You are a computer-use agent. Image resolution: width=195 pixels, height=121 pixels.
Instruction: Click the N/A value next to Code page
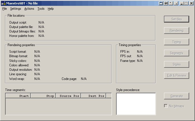click(84, 79)
